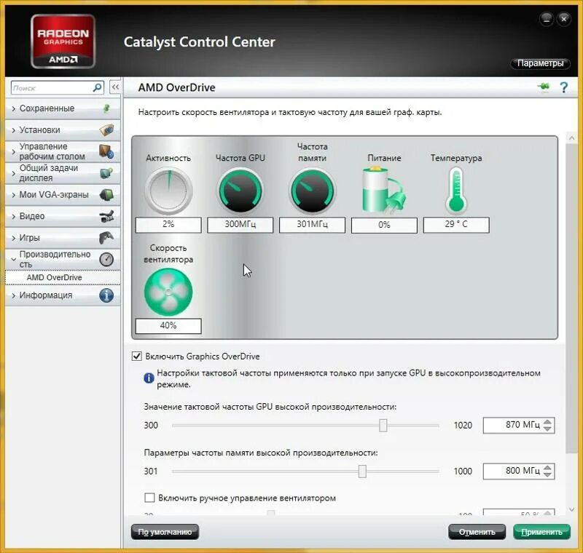Screen dimensions: 583x553
Task: Decrease memory clock with down arrow
Action: pos(547,474)
